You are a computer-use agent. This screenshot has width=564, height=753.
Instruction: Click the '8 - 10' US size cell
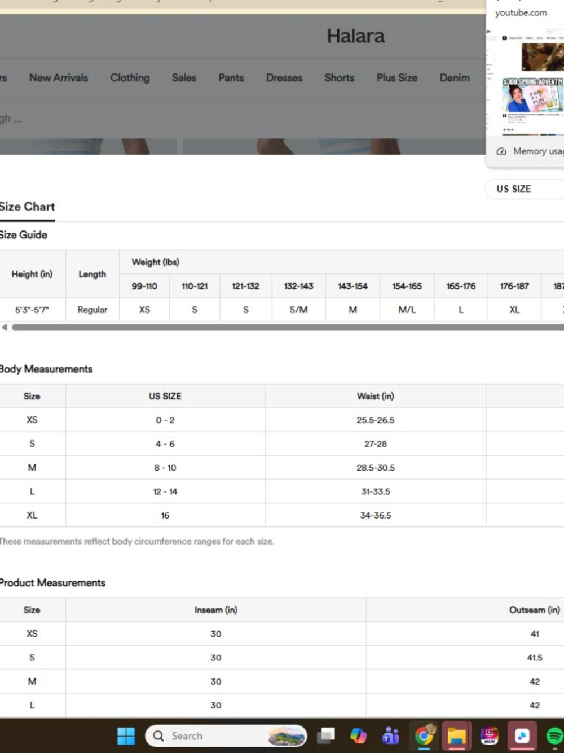tap(165, 468)
